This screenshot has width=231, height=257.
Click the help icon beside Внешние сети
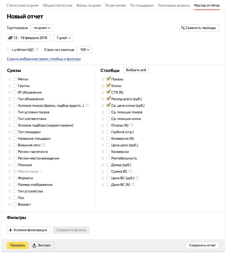point(44,145)
